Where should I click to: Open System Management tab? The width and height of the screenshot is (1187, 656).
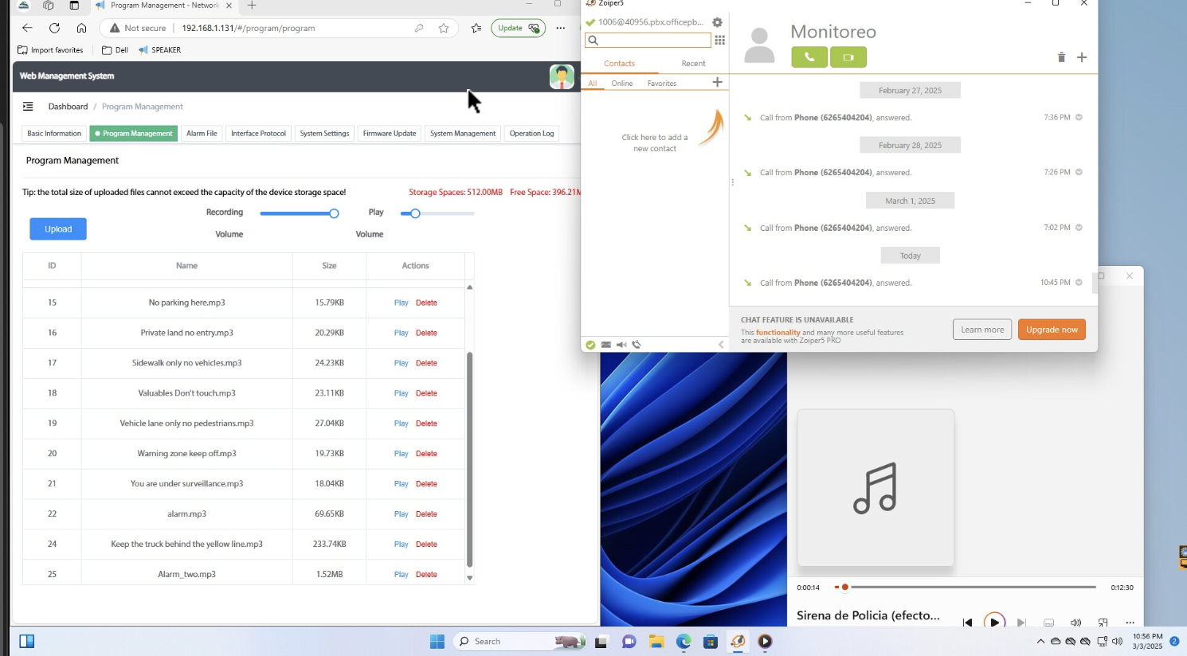click(463, 134)
